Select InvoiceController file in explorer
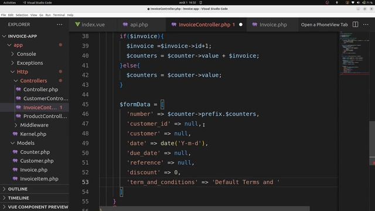This screenshot has height=211, width=375. point(40,107)
